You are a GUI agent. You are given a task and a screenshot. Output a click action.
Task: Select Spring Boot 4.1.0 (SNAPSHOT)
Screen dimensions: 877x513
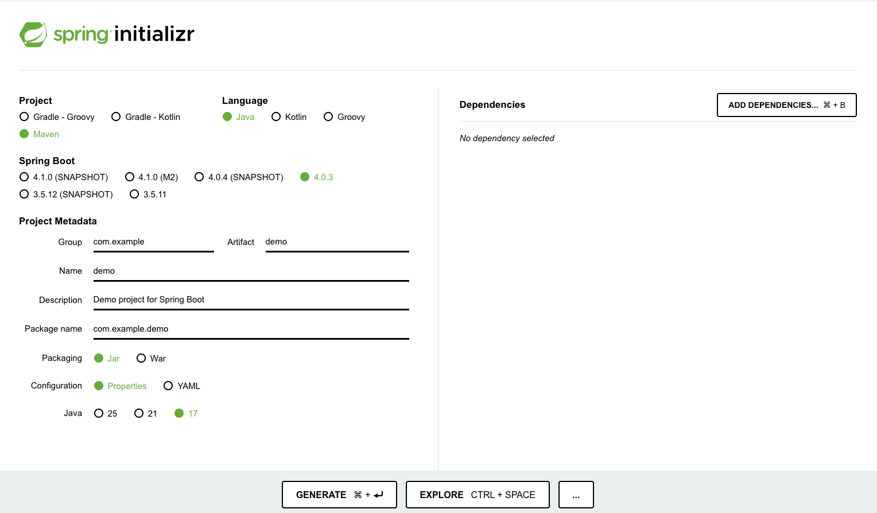pyautogui.click(x=24, y=177)
